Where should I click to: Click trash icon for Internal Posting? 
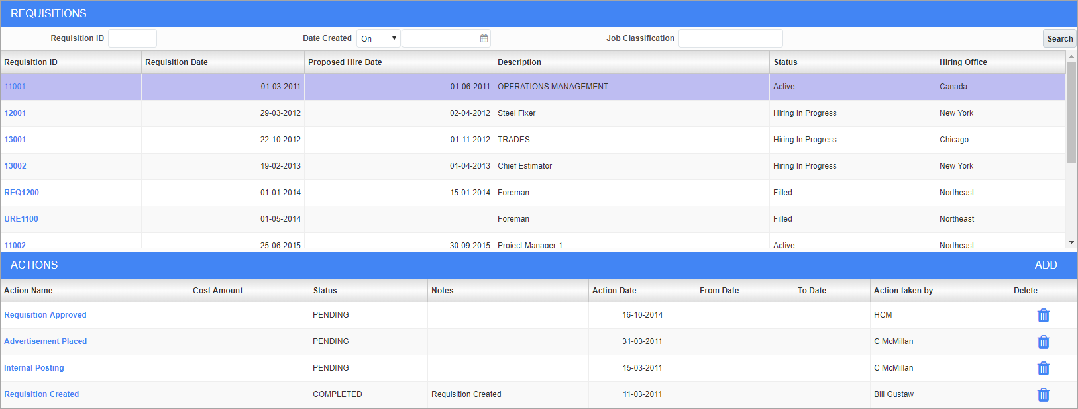pyautogui.click(x=1043, y=369)
